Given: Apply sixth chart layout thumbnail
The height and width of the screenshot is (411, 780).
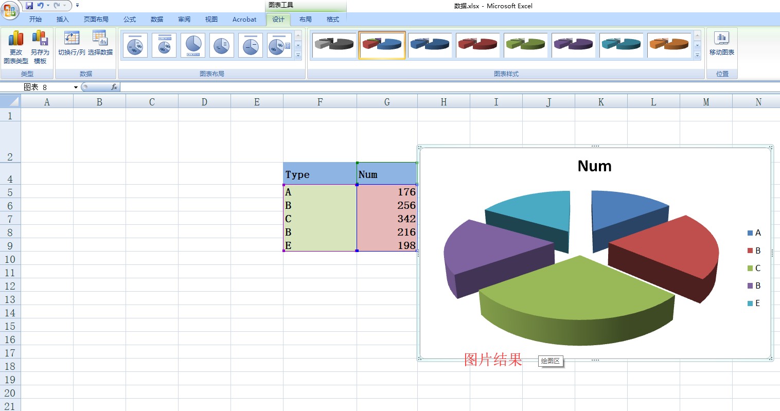Looking at the screenshot, I should tap(279, 45).
